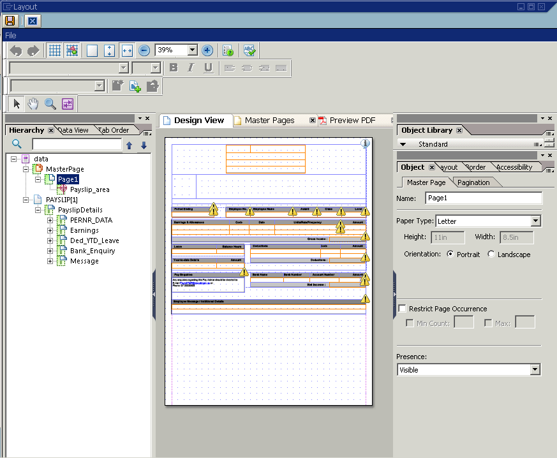This screenshot has height=458, width=557.
Task: Open the File menu
Action: (x=11, y=36)
